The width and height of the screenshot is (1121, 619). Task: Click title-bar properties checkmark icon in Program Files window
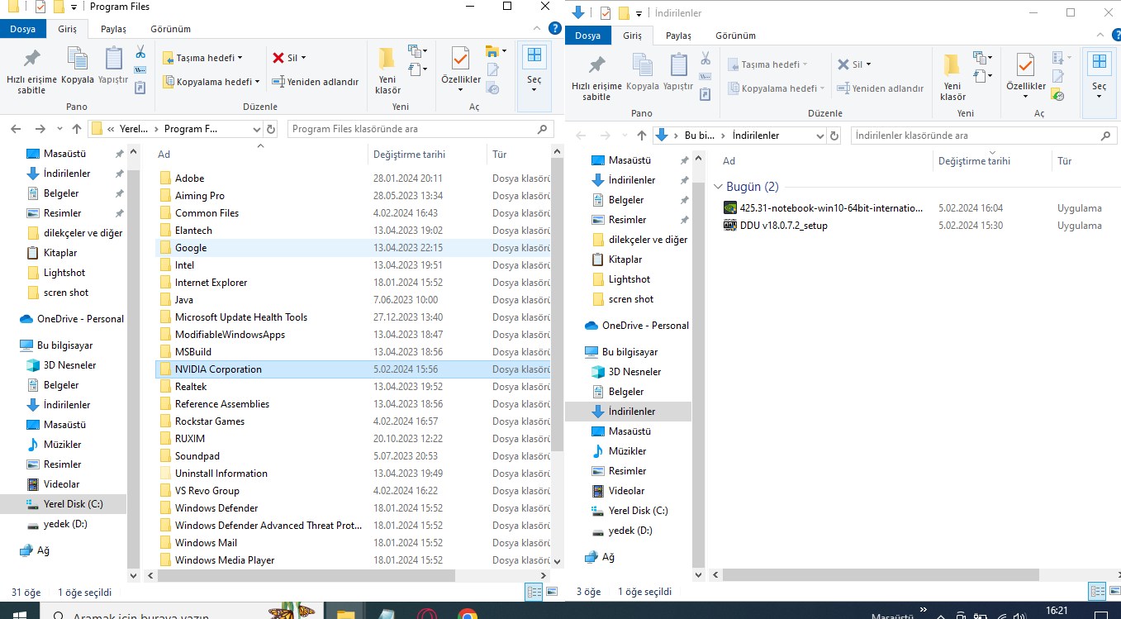click(40, 7)
